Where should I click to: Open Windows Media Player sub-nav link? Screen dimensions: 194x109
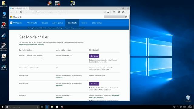coord(55,28)
